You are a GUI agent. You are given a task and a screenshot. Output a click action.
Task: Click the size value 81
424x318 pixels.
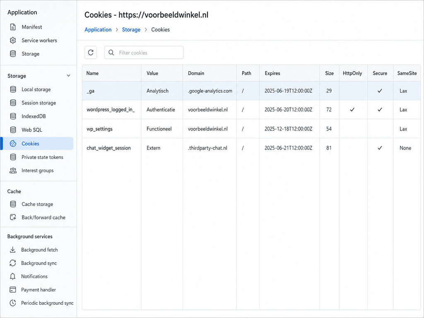(x=329, y=148)
